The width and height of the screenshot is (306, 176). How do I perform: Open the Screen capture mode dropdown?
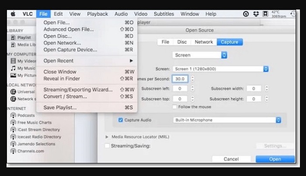point(199,55)
